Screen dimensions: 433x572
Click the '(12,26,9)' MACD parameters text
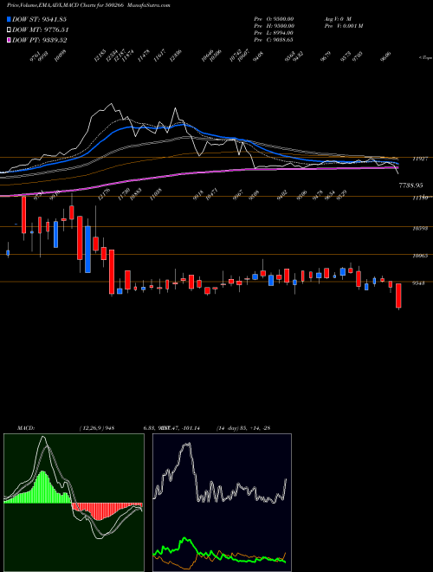pyautogui.click(x=90, y=428)
